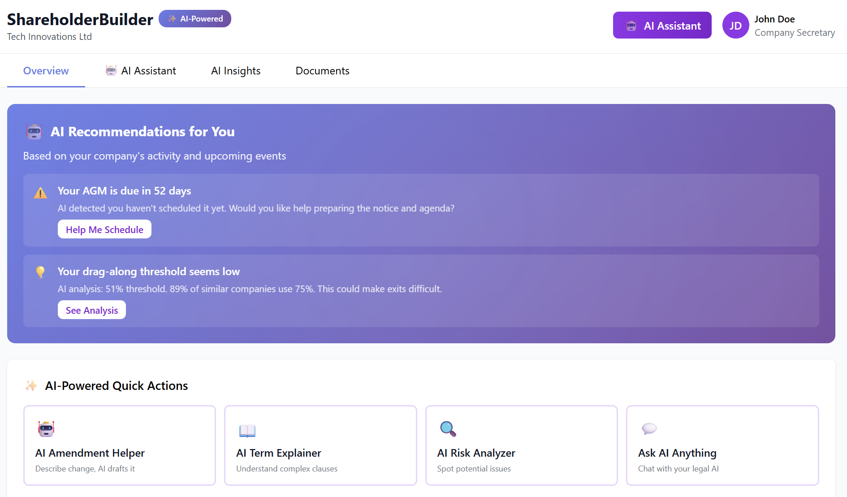
Task: Click the ShareholderBuilder logo text
Action: [x=79, y=19]
